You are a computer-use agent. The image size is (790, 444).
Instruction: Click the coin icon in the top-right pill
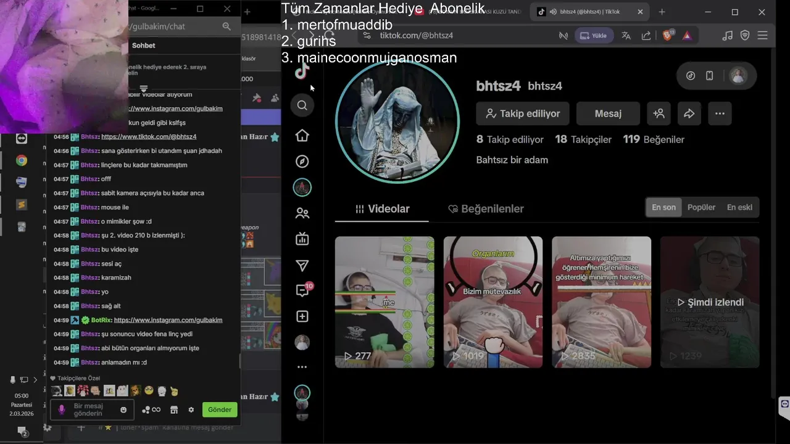pos(691,76)
